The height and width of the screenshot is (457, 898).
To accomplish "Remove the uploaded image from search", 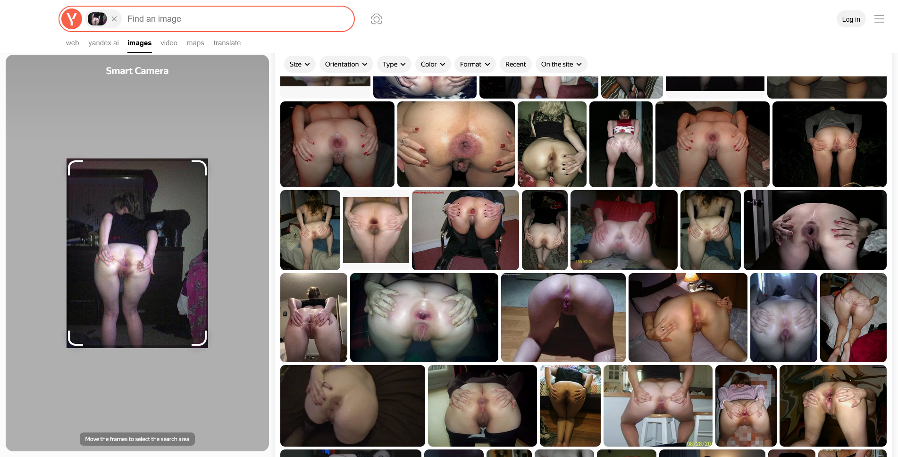I will click(114, 19).
